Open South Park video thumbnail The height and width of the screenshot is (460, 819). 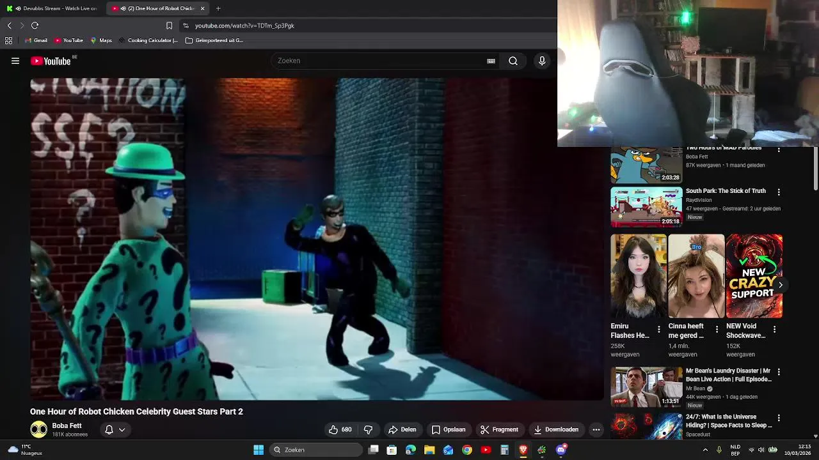(x=646, y=206)
